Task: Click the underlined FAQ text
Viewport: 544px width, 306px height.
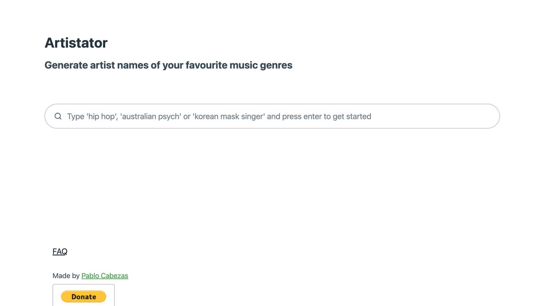Action: (60, 252)
